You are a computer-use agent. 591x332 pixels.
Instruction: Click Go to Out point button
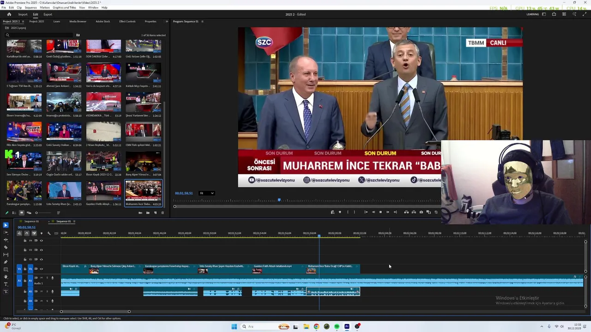point(395,212)
